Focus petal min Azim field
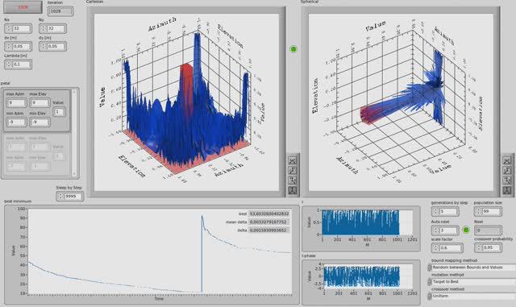516x307 pixels. point(16,122)
